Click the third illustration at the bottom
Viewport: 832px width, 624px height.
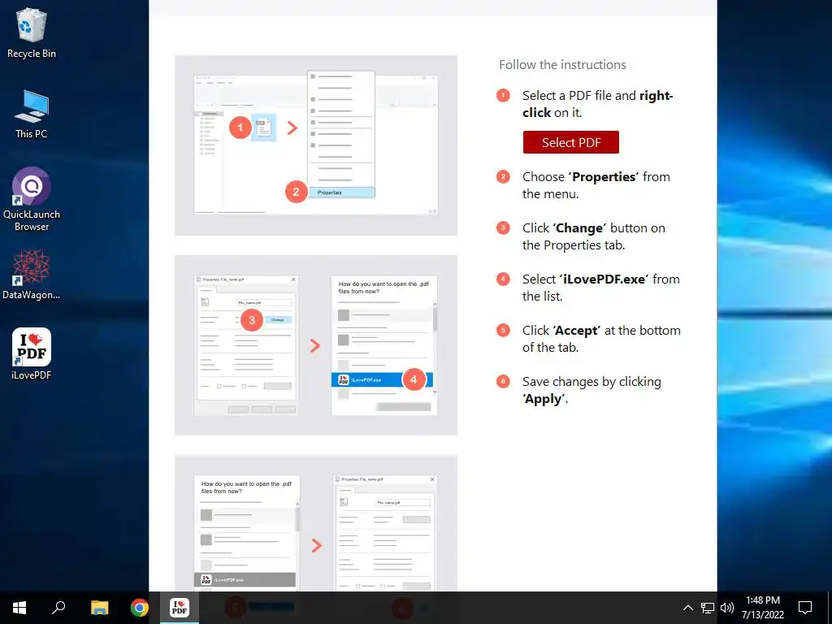tap(316, 523)
